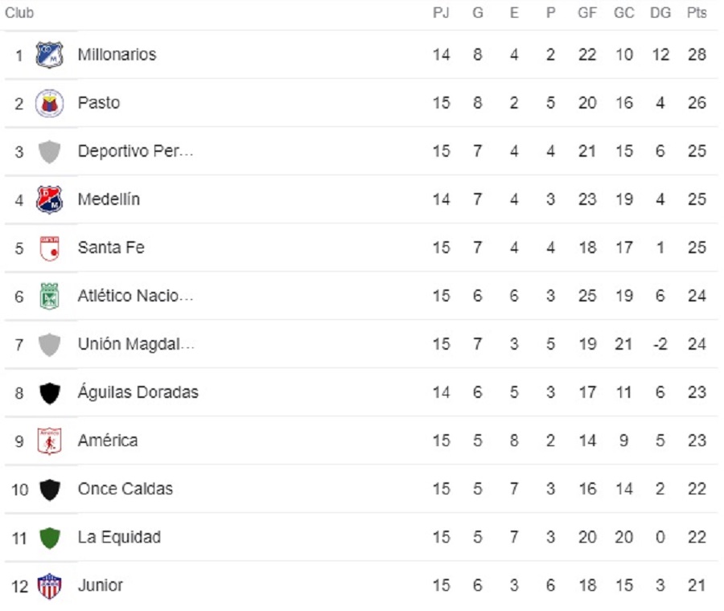724x611 pixels.
Task: Click the Santa Fe club crest
Action: 50,248
